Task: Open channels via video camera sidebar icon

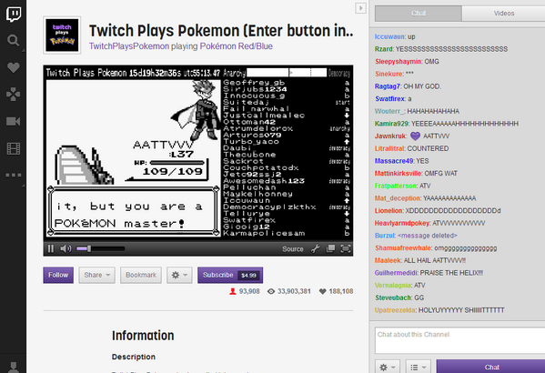Action: coord(14,121)
